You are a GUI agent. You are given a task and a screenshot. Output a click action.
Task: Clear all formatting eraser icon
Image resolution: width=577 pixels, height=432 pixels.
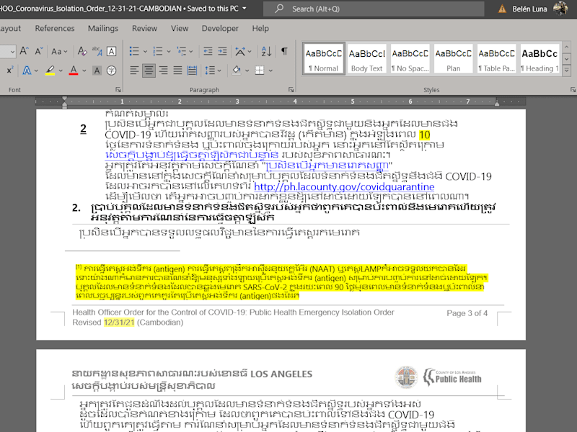click(x=82, y=51)
